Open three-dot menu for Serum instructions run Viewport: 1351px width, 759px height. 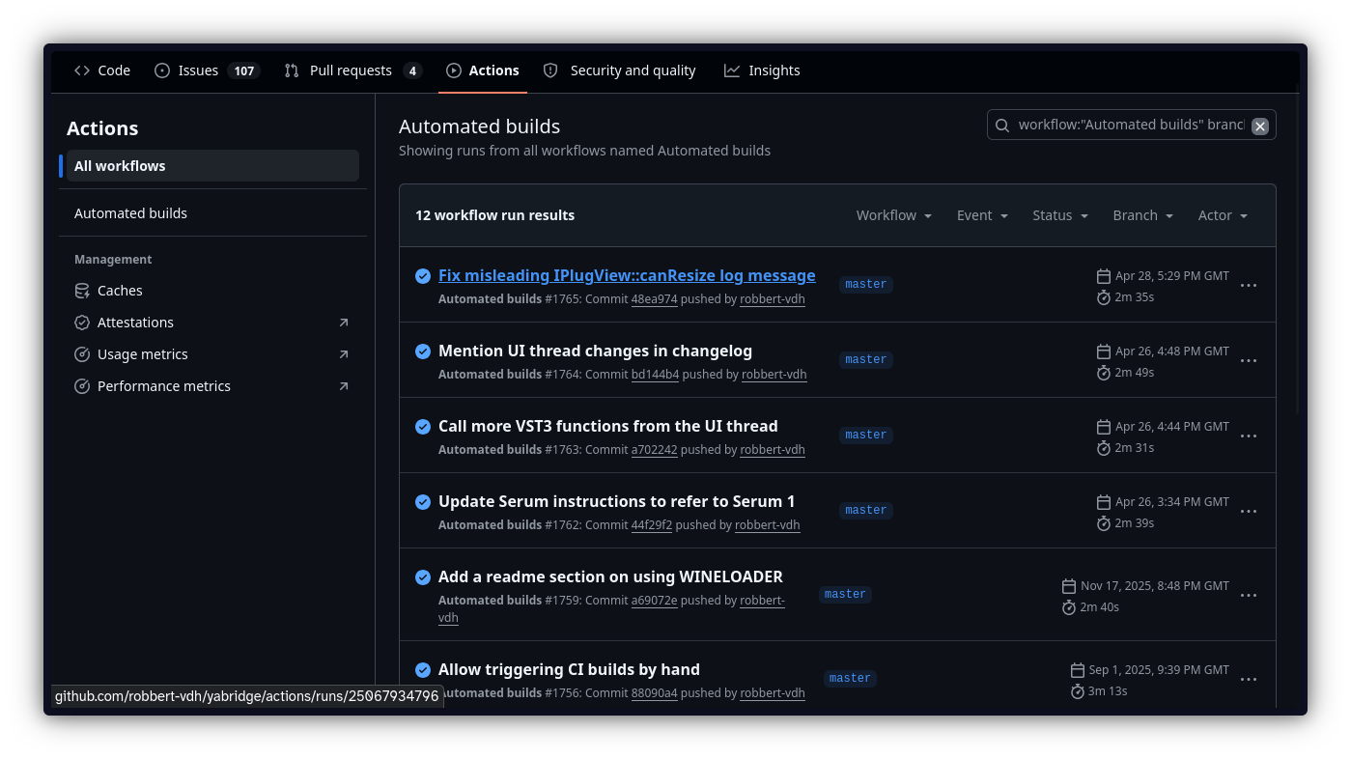pyautogui.click(x=1248, y=512)
